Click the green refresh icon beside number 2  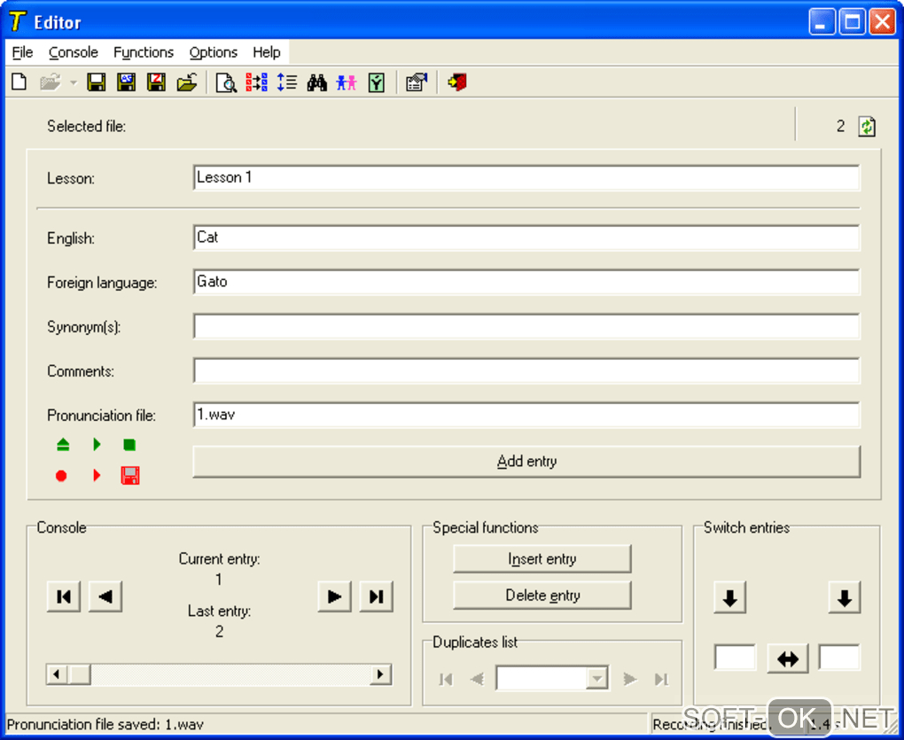[x=867, y=126]
